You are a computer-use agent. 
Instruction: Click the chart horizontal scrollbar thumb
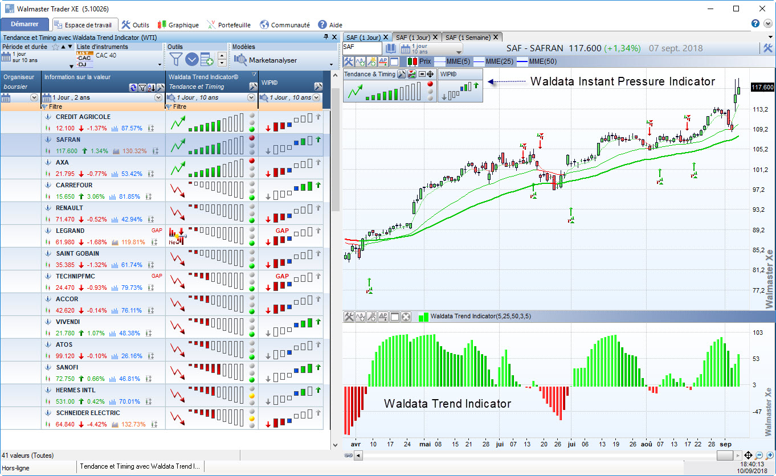click(x=725, y=456)
